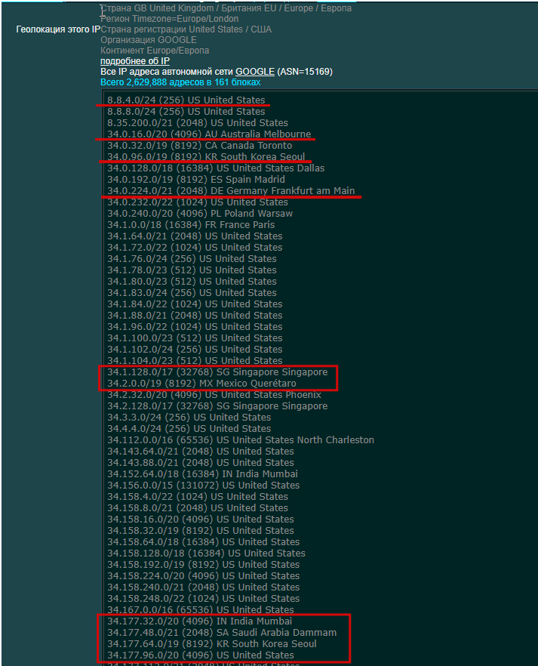Viewport: 538px width, 666px height.
Task: Select the 34.2.0.0/19 Mexico Querétaro row
Action: 201,384
